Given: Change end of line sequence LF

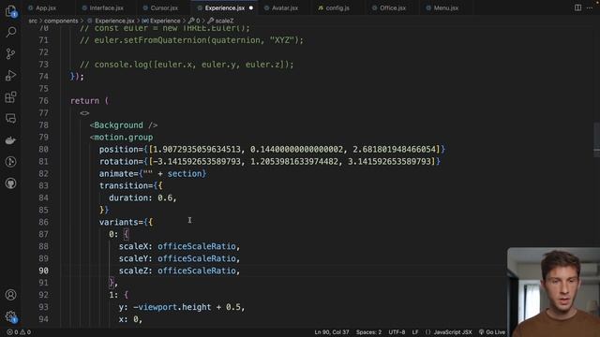Looking at the screenshot, I should pos(415,332).
